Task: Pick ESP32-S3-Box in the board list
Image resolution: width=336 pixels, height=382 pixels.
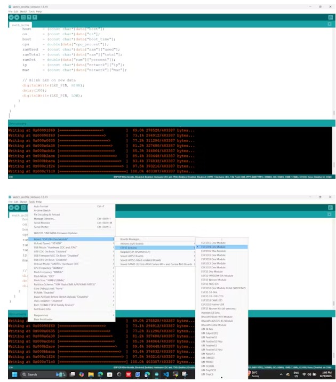Action: pos(210,292)
